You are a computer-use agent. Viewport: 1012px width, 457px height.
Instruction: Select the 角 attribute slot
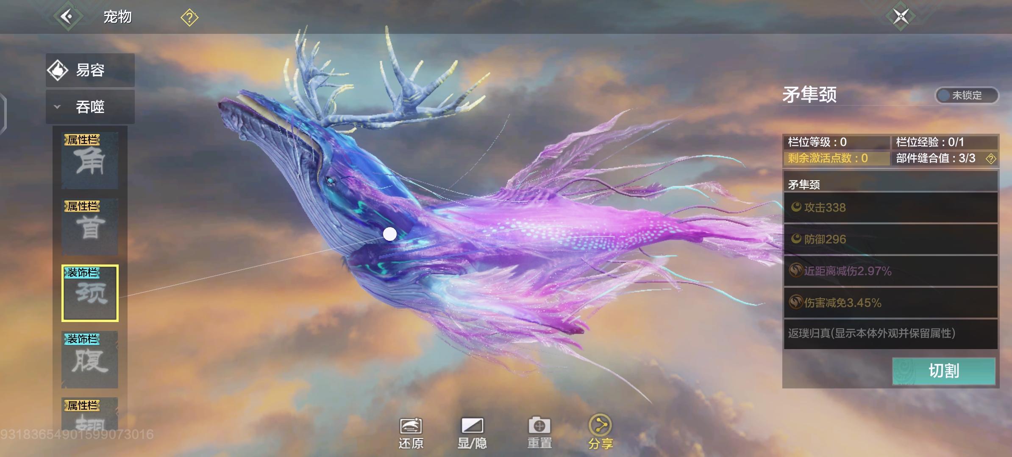[90, 160]
